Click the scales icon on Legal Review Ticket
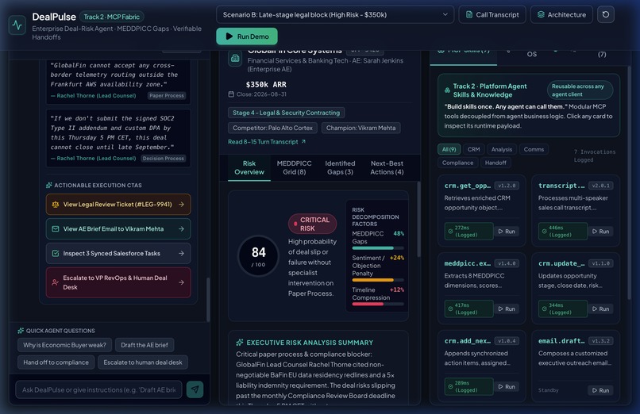 (56, 205)
